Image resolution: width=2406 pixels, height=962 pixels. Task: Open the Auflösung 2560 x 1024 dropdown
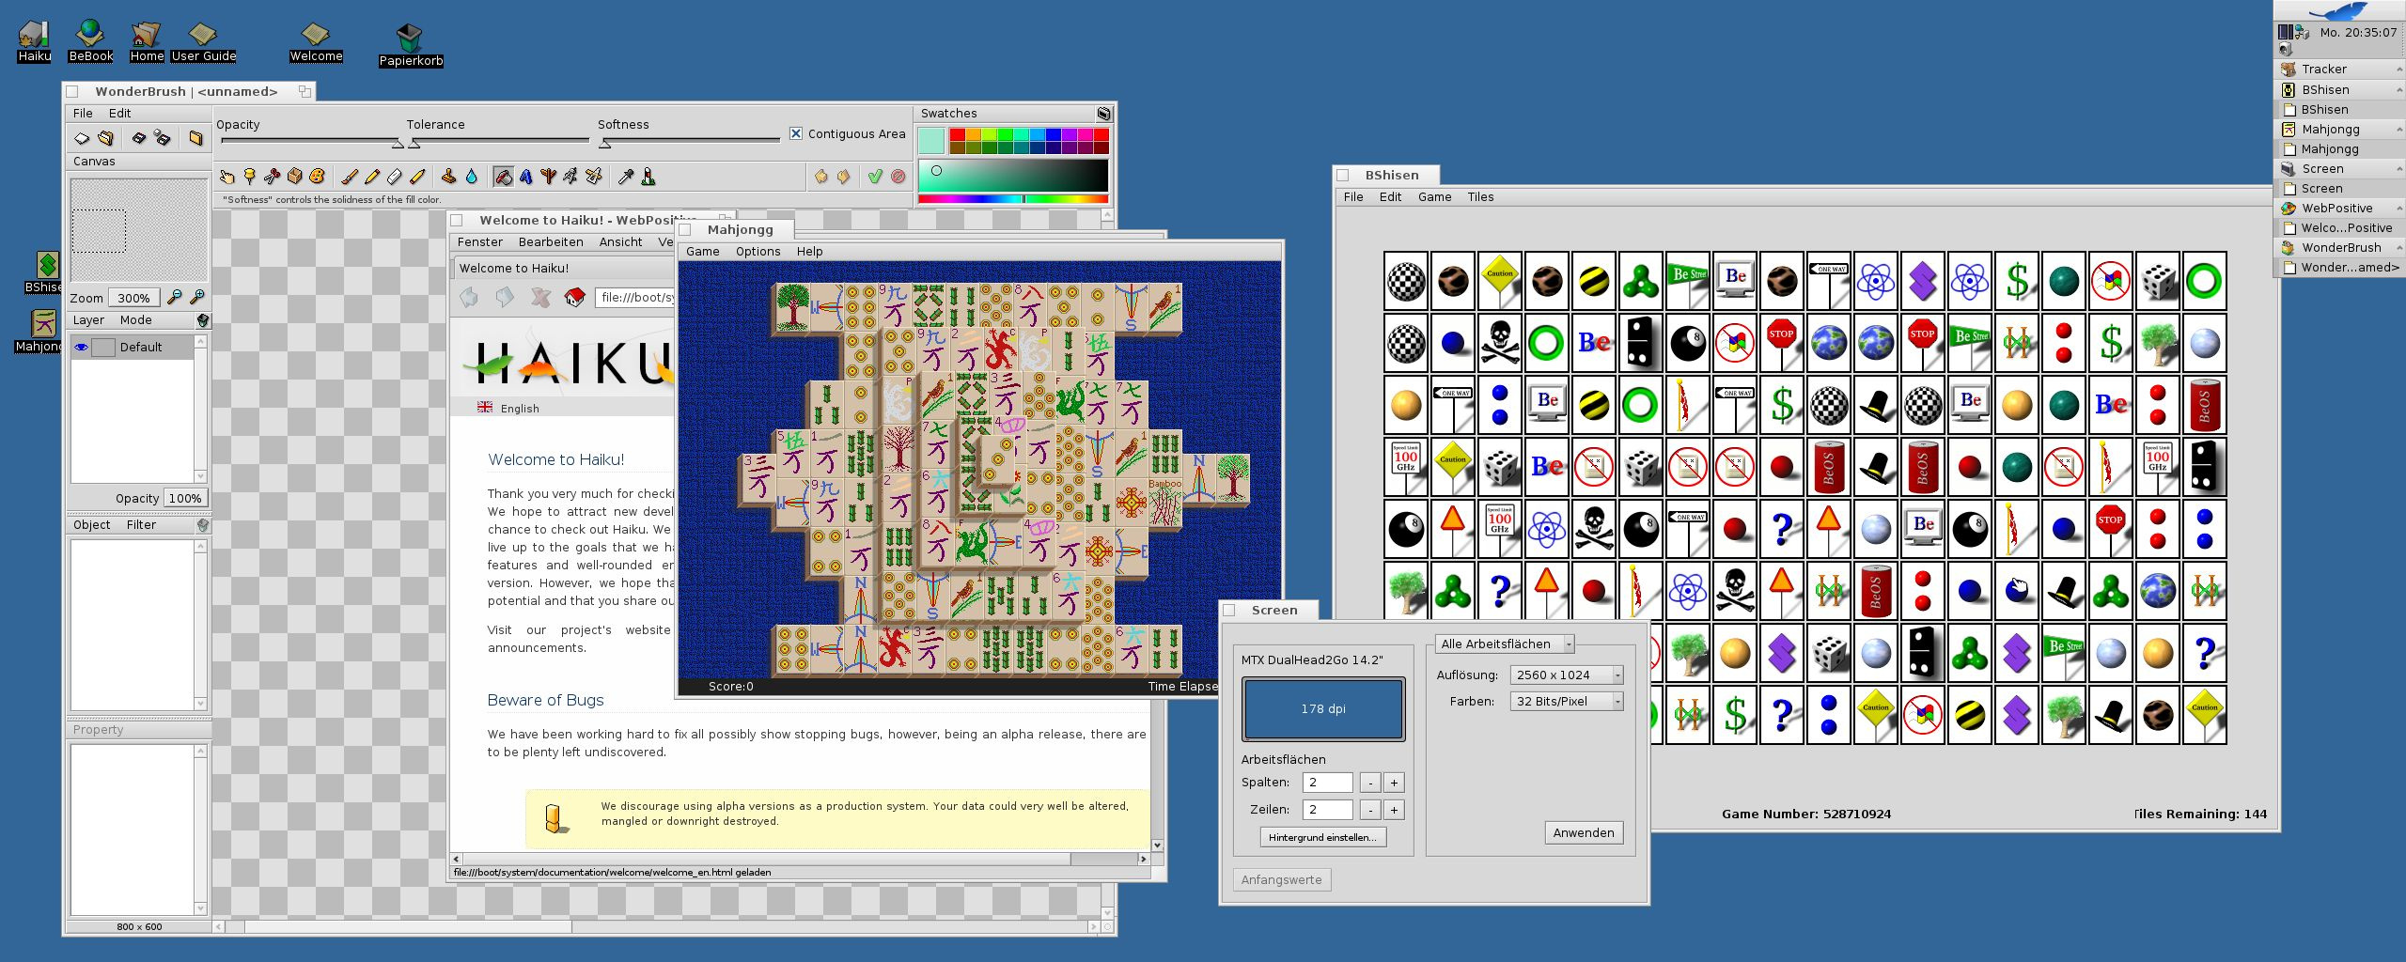(x=1566, y=675)
